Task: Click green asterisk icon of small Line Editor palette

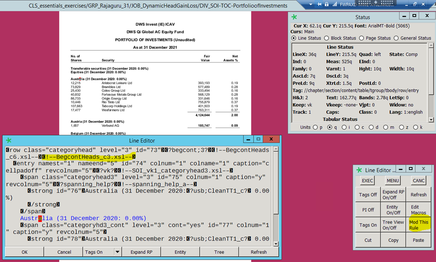Action: (359, 170)
